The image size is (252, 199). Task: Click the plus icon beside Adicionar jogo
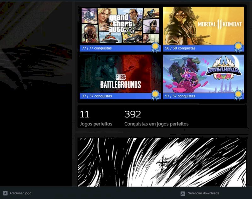tap(5, 193)
